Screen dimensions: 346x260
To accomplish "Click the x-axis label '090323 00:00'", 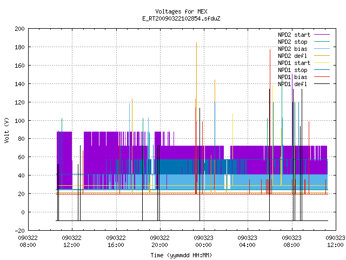I will [204, 242].
